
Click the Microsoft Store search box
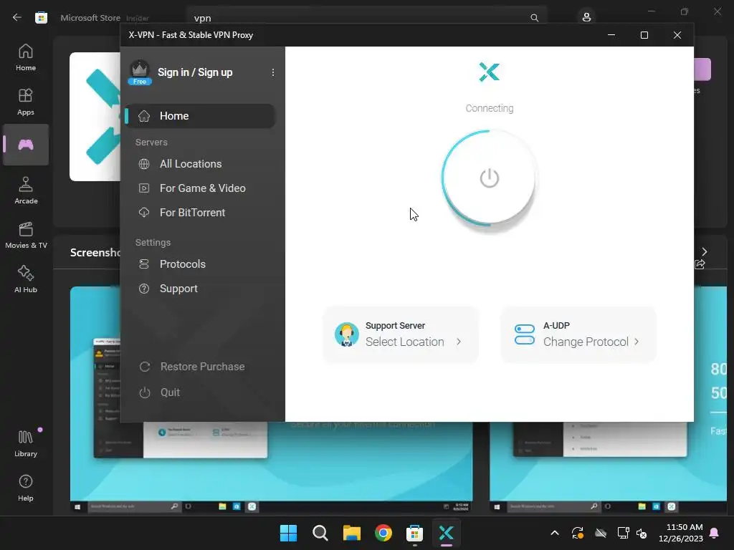tap(366, 18)
